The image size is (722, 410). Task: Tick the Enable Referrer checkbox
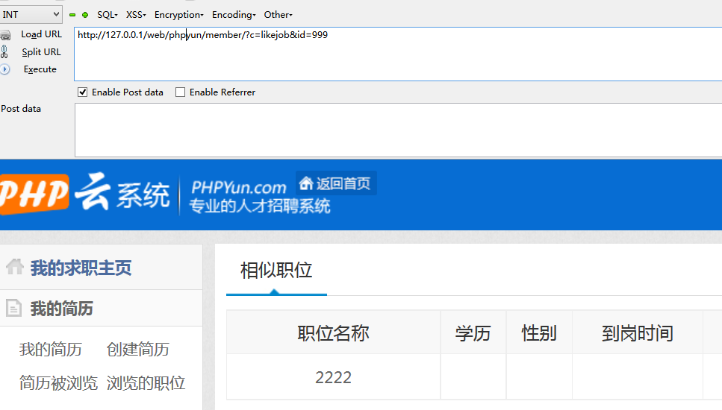click(180, 92)
